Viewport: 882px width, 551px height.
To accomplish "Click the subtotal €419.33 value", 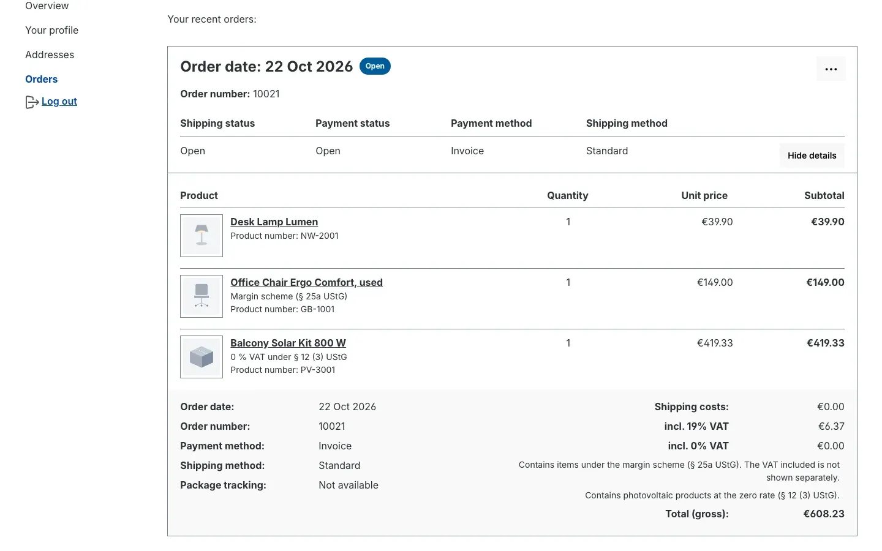I will [x=825, y=343].
